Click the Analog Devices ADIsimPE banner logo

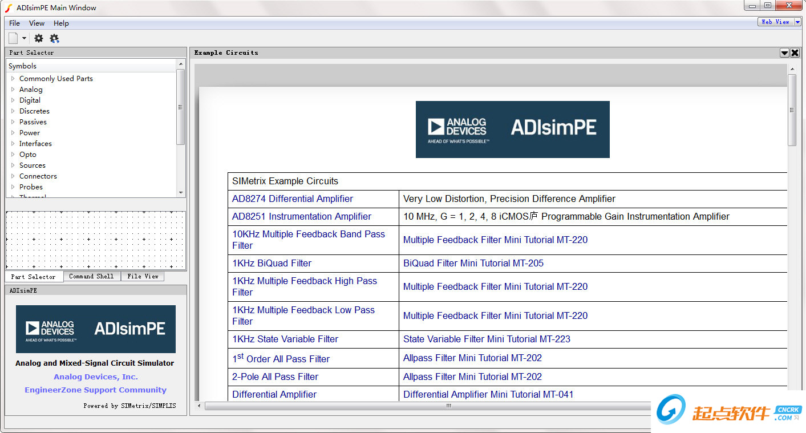(512, 129)
